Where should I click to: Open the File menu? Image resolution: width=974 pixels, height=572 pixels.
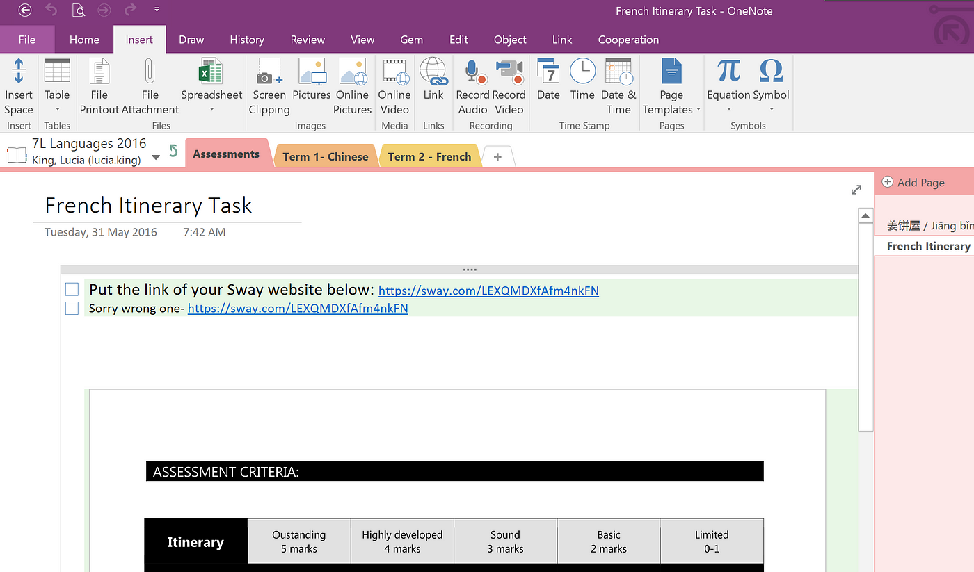coord(27,40)
